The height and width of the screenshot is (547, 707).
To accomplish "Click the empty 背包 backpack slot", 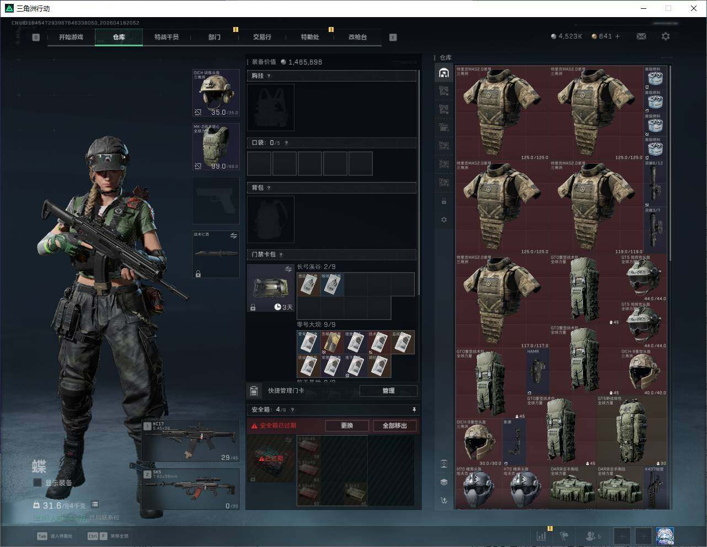I will tap(271, 219).
